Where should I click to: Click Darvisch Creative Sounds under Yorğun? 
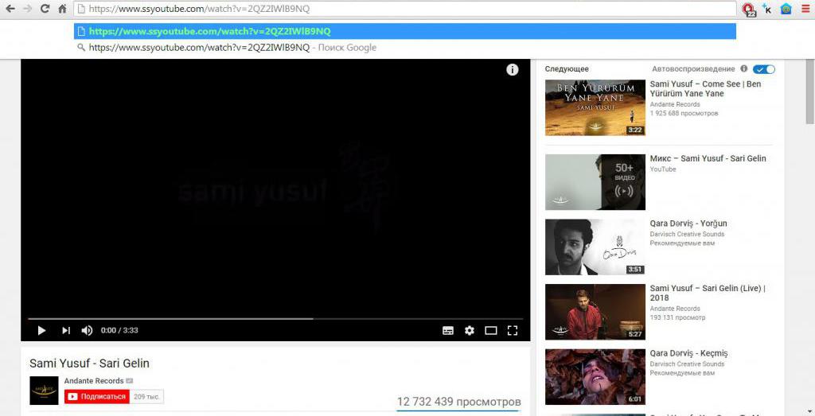(x=687, y=234)
